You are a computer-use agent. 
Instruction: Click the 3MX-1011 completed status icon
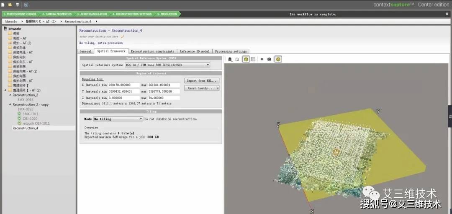19,114
